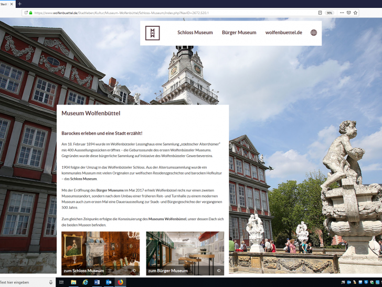The height and width of the screenshot is (287, 382).
Task: Open the globe language selector icon
Action: 314,33
